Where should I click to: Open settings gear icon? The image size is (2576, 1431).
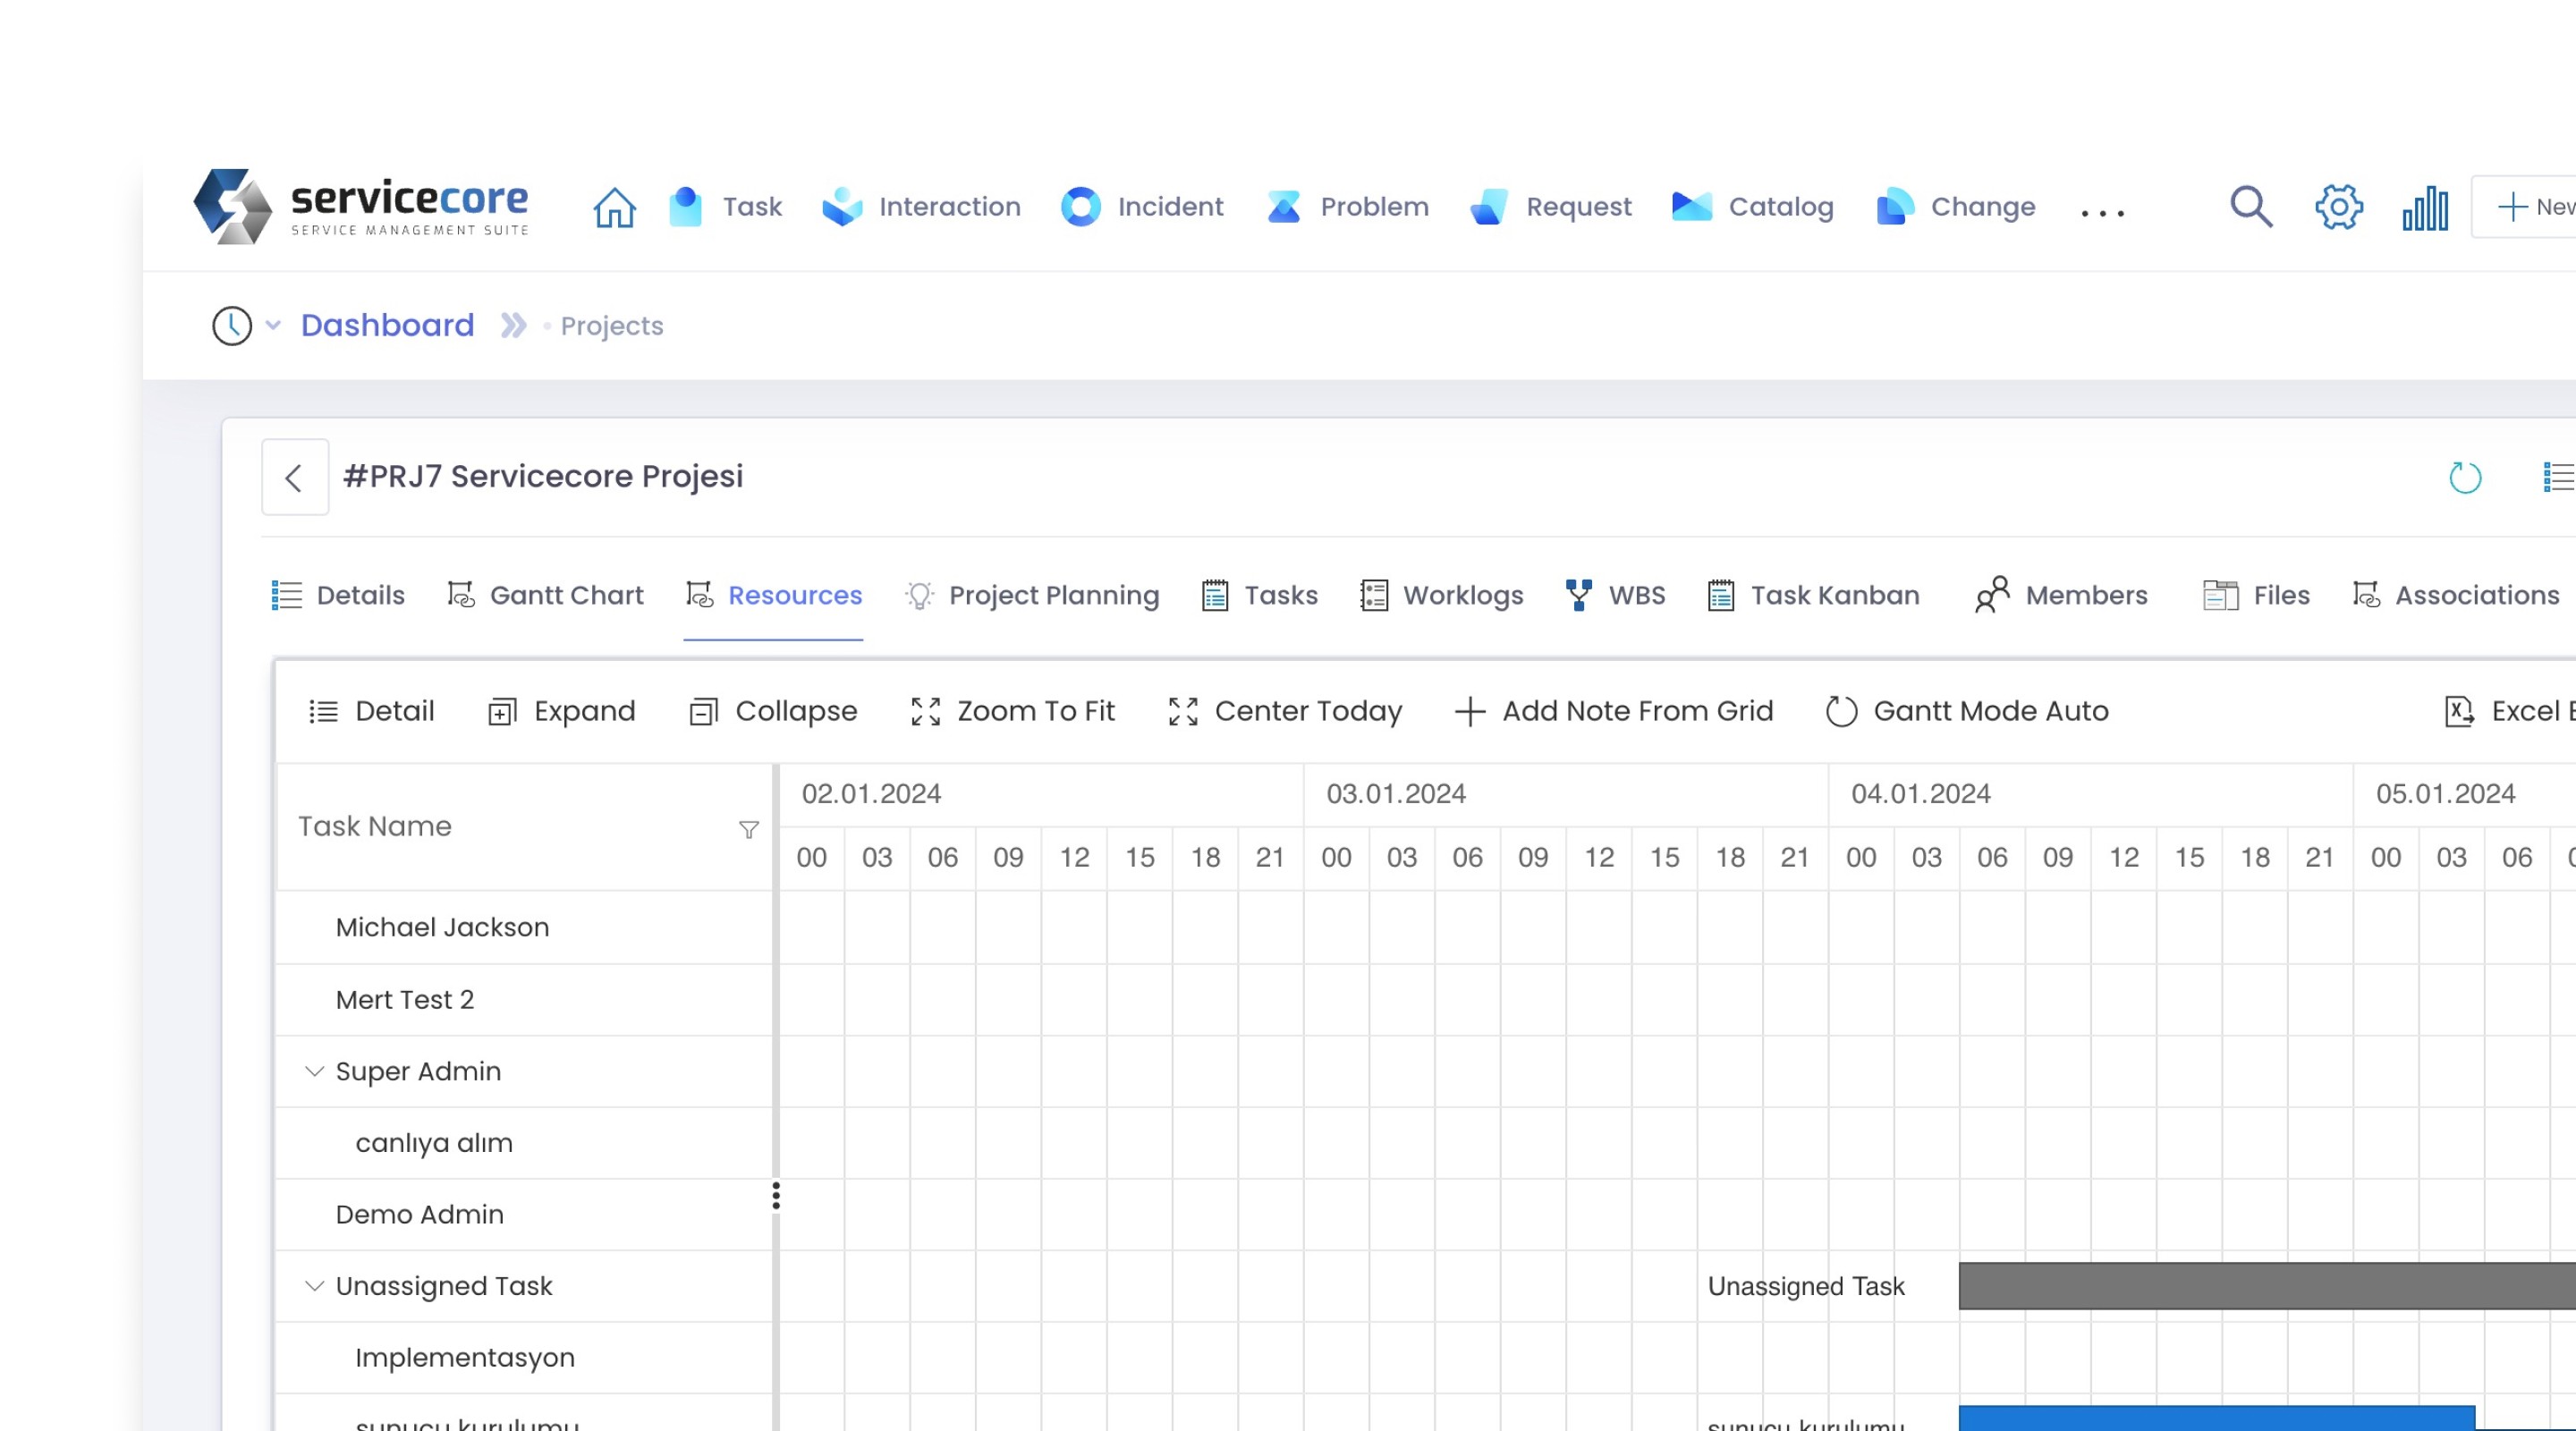[2338, 207]
